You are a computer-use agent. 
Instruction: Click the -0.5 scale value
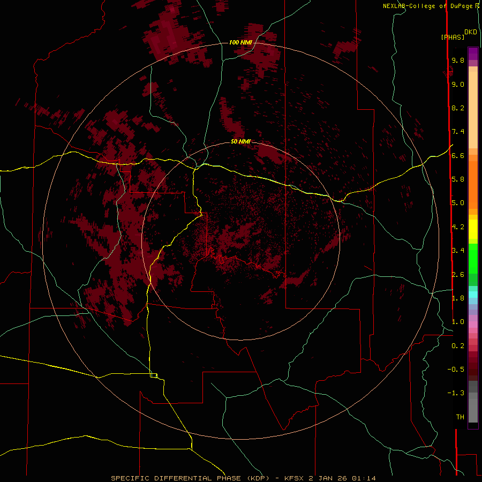456,369
